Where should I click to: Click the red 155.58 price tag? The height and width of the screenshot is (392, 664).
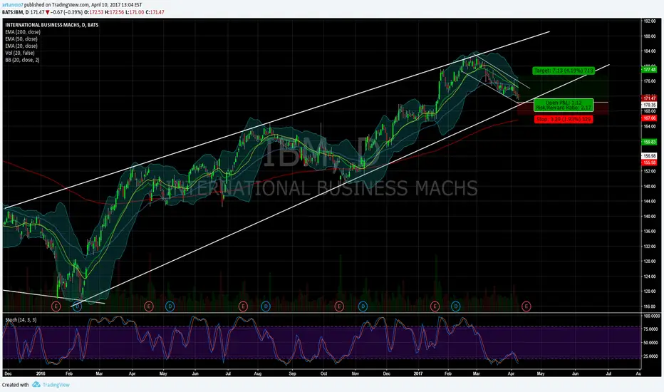tap(649, 163)
